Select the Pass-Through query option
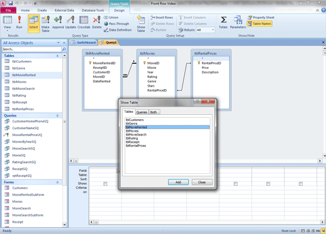Image resolution: width=326 pixels, height=234 pixels. (117, 24)
